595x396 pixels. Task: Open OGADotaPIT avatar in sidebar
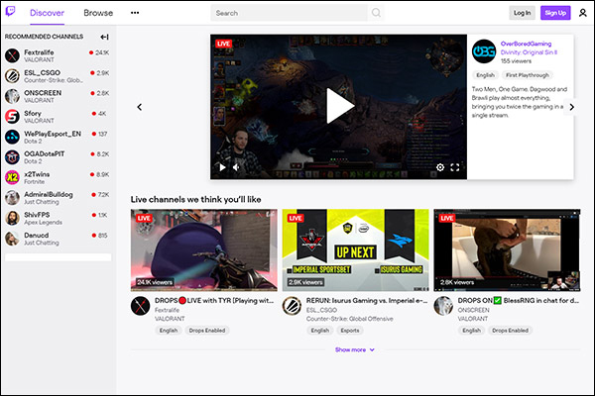(x=12, y=156)
